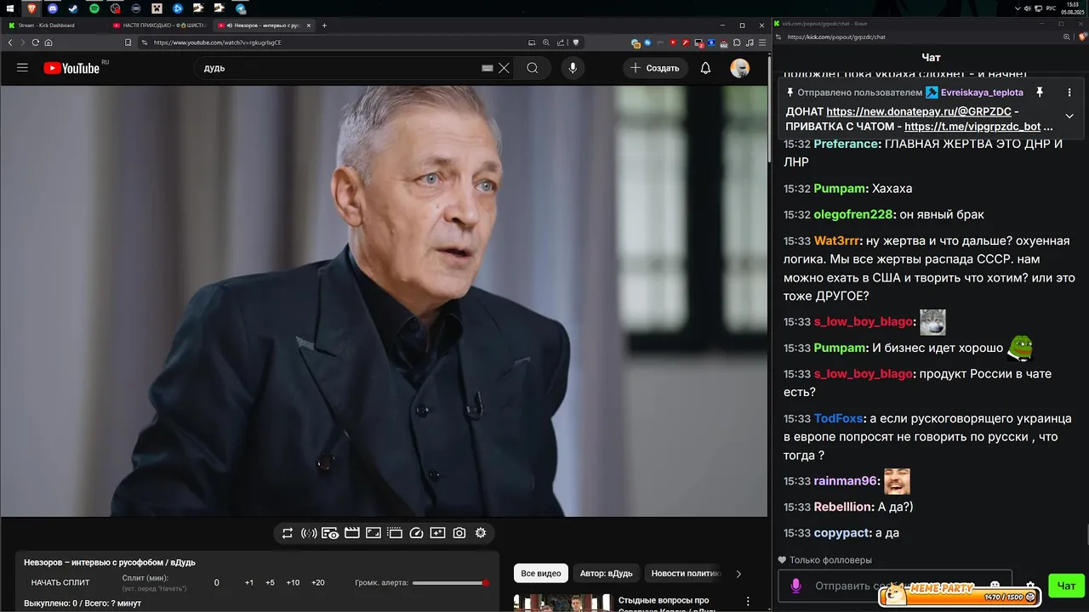Click the purple microphone icon in chat

tap(796, 586)
